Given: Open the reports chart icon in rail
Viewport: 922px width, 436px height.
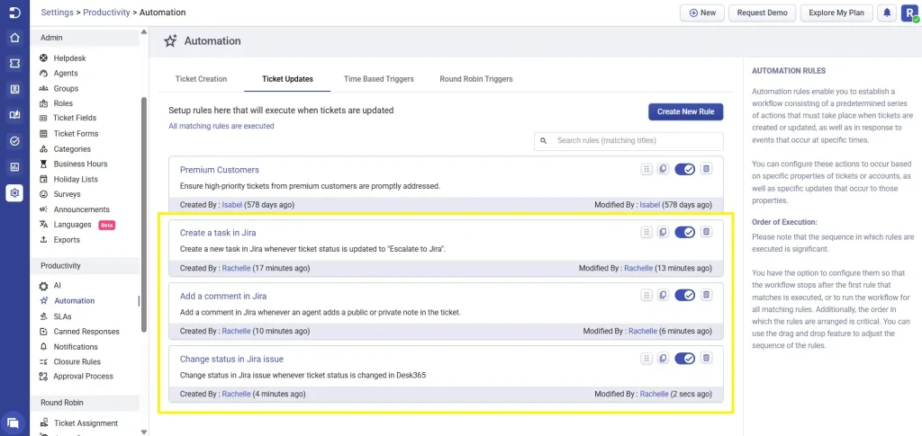Looking at the screenshot, I should (14, 166).
